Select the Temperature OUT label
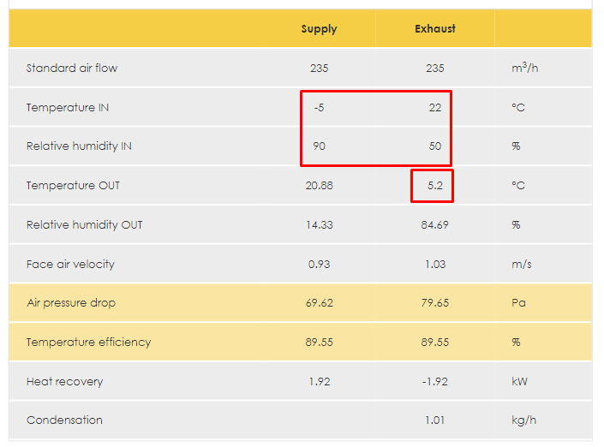The width and height of the screenshot is (604, 447). [73, 186]
